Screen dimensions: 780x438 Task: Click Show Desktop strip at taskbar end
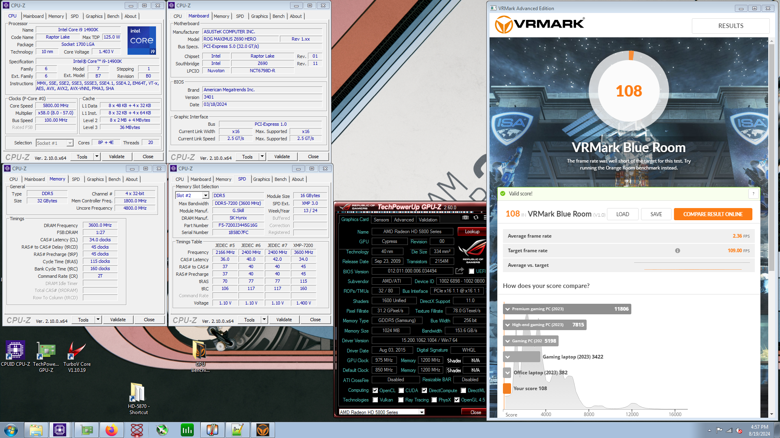click(x=777, y=430)
